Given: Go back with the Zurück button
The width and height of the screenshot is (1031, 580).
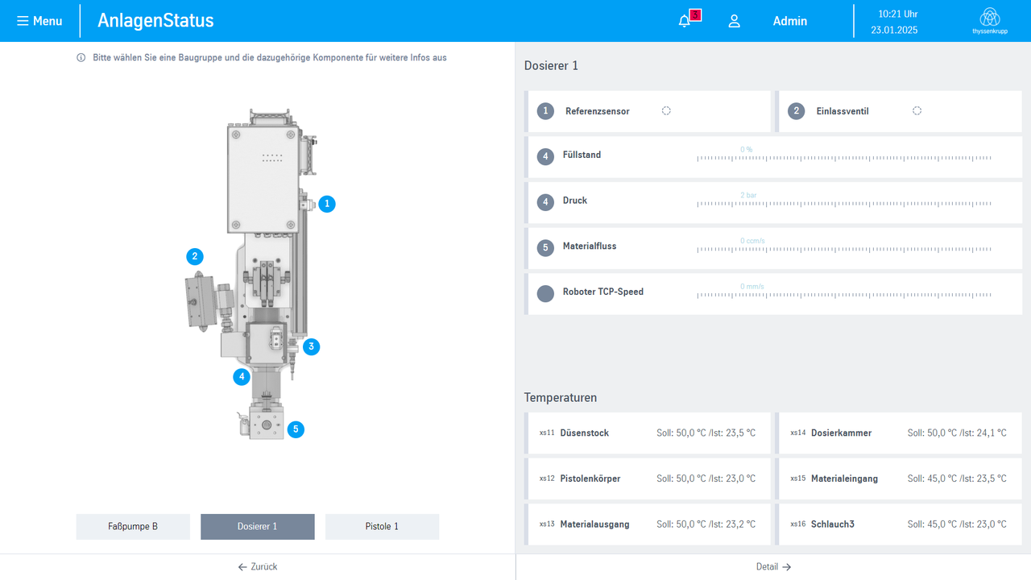Looking at the screenshot, I should point(258,567).
